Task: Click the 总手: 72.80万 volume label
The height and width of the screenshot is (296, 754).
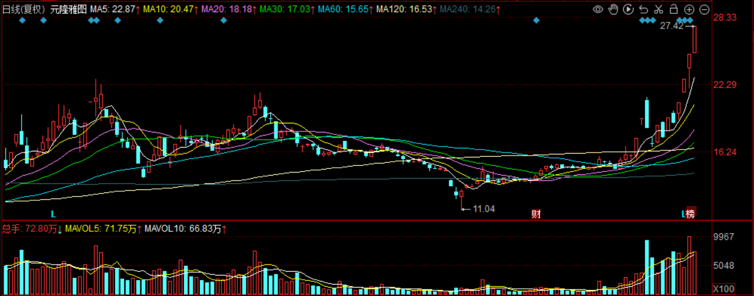Action: [33, 229]
